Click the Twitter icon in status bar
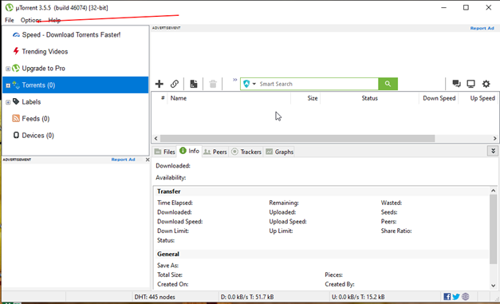The image size is (500, 304). tap(456, 297)
